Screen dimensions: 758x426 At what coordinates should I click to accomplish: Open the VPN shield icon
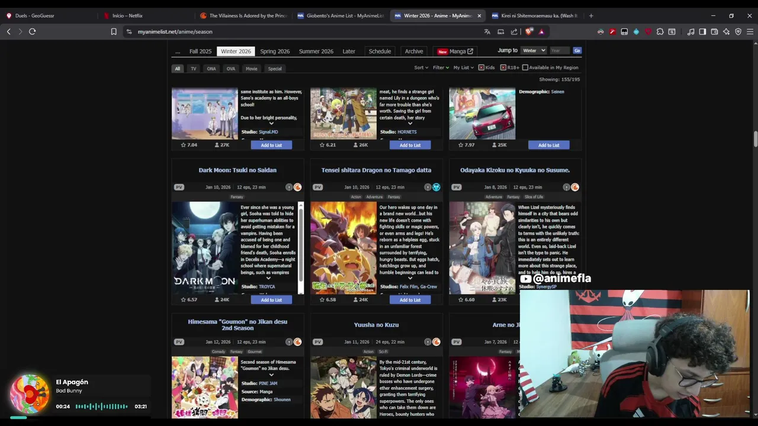click(738, 31)
